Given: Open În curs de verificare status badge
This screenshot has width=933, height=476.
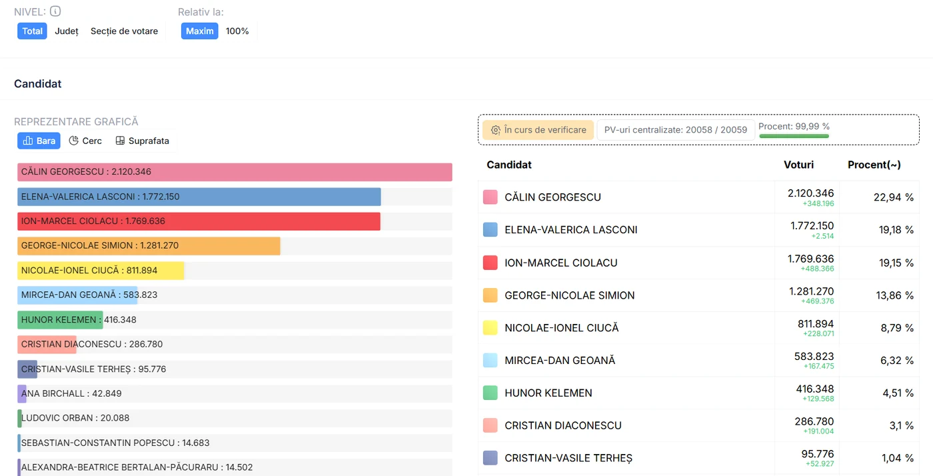Looking at the screenshot, I should (538, 130).
